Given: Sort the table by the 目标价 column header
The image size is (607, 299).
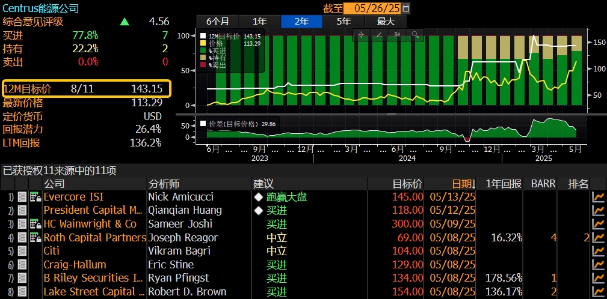Looking at the screenshot, I should [407, 183].
